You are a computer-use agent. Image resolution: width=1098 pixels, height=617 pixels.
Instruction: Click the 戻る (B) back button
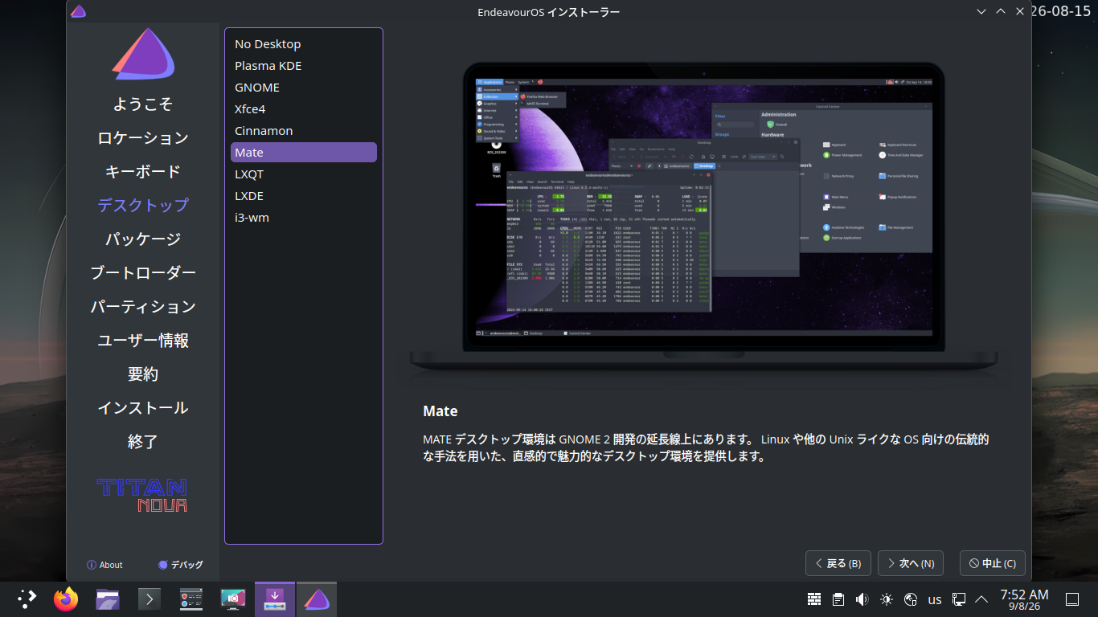click(838, 563)
